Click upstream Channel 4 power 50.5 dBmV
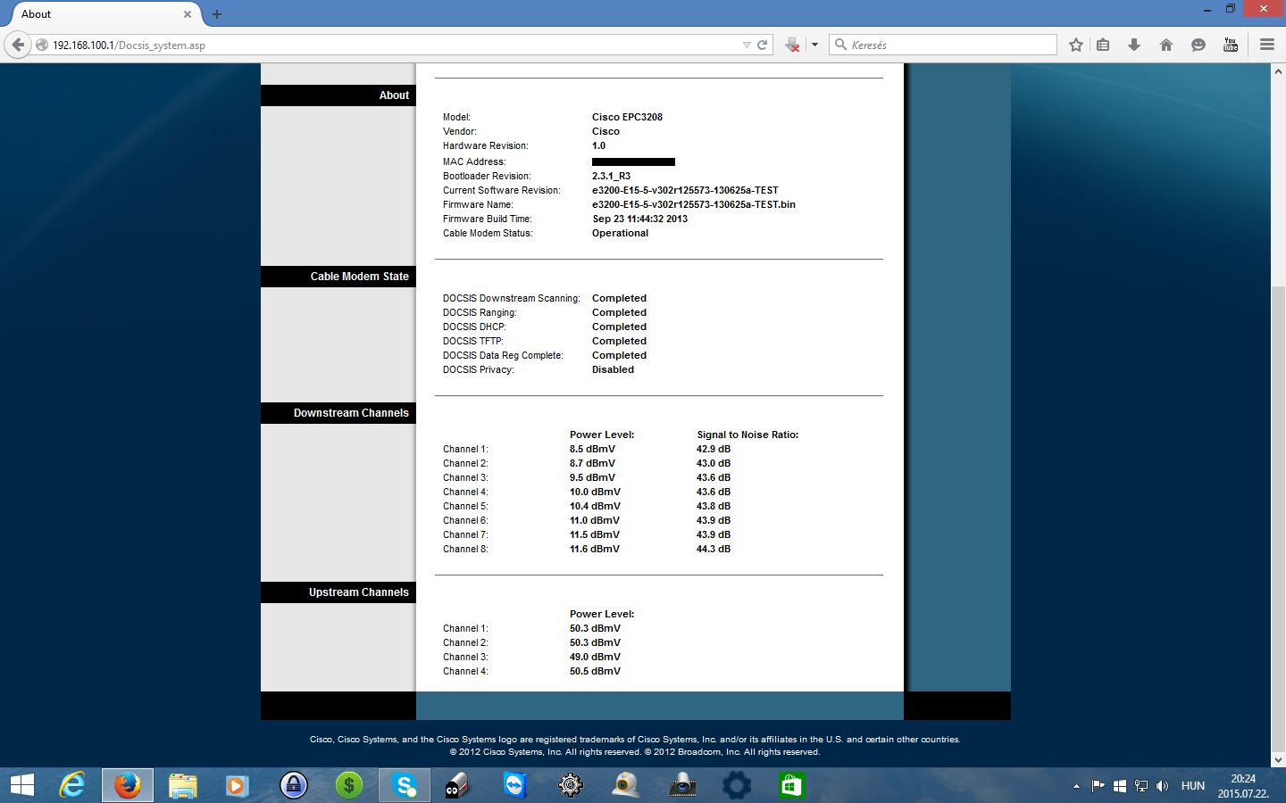Image resolution: width=1286 pixels, height=803 pixels. tap(595, 671)
